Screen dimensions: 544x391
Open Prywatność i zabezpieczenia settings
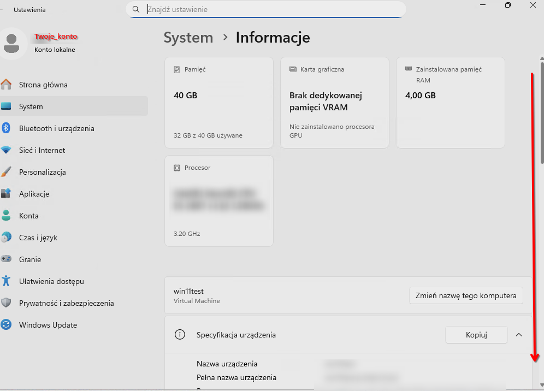point(66,303)
